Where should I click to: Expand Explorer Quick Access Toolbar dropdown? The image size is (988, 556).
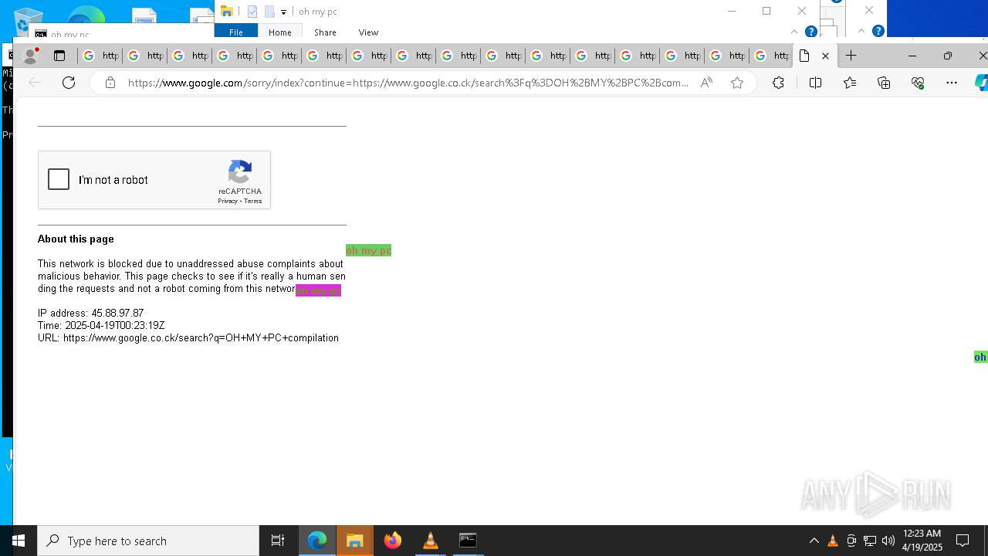(283, 12)
